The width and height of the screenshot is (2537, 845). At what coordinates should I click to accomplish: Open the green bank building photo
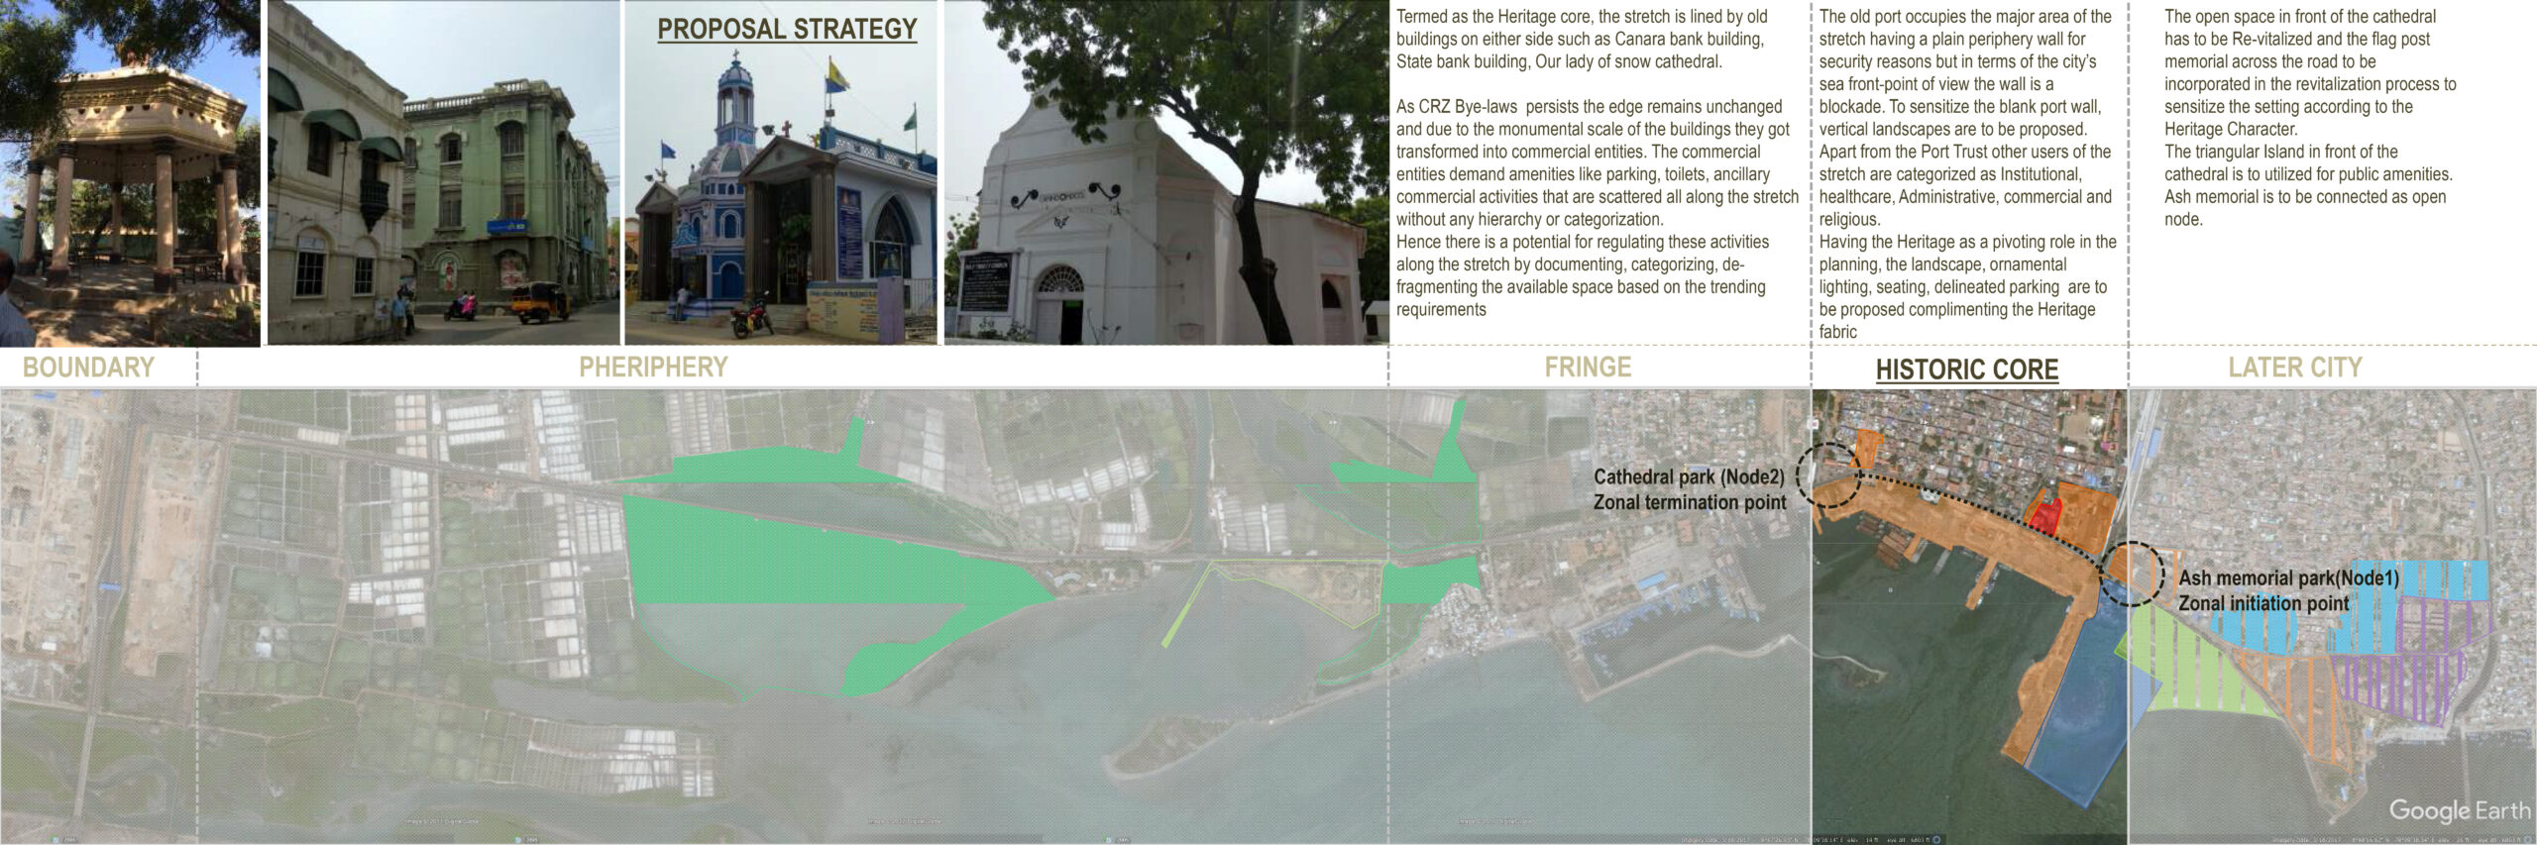443,173
